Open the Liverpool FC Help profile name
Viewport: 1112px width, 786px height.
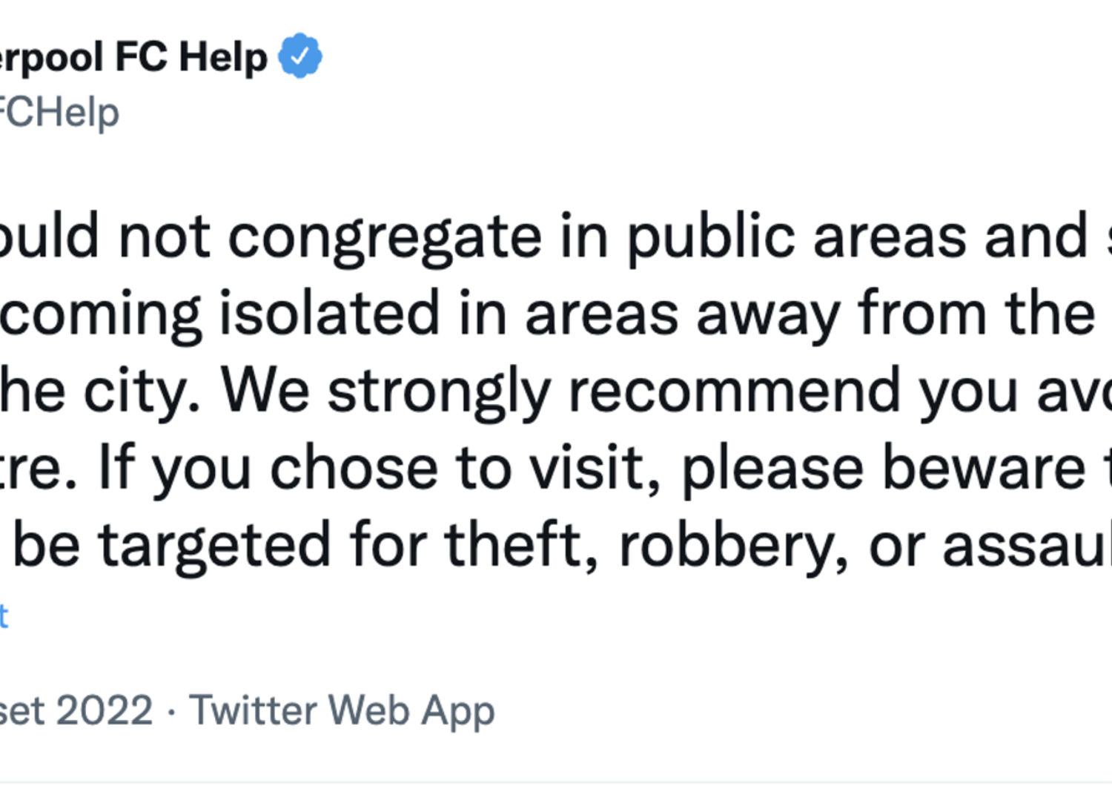pyautogui.click(x=133, y=57)
